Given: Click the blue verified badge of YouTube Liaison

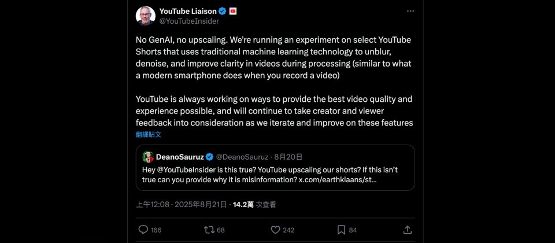Looking at the screenshot, I should coord(223,11).
